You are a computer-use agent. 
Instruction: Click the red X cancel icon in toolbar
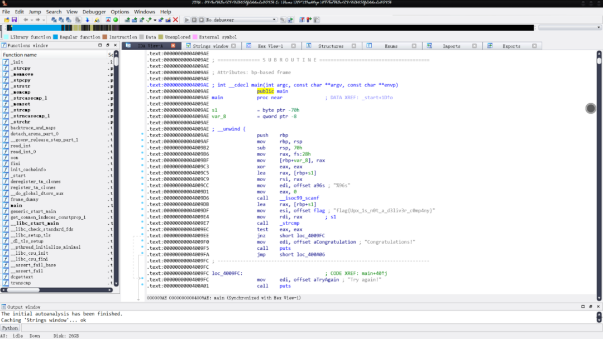point(175,20)
